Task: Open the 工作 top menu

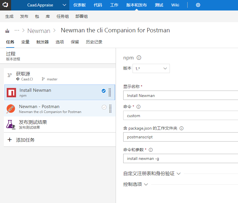Action: (114, 5)
